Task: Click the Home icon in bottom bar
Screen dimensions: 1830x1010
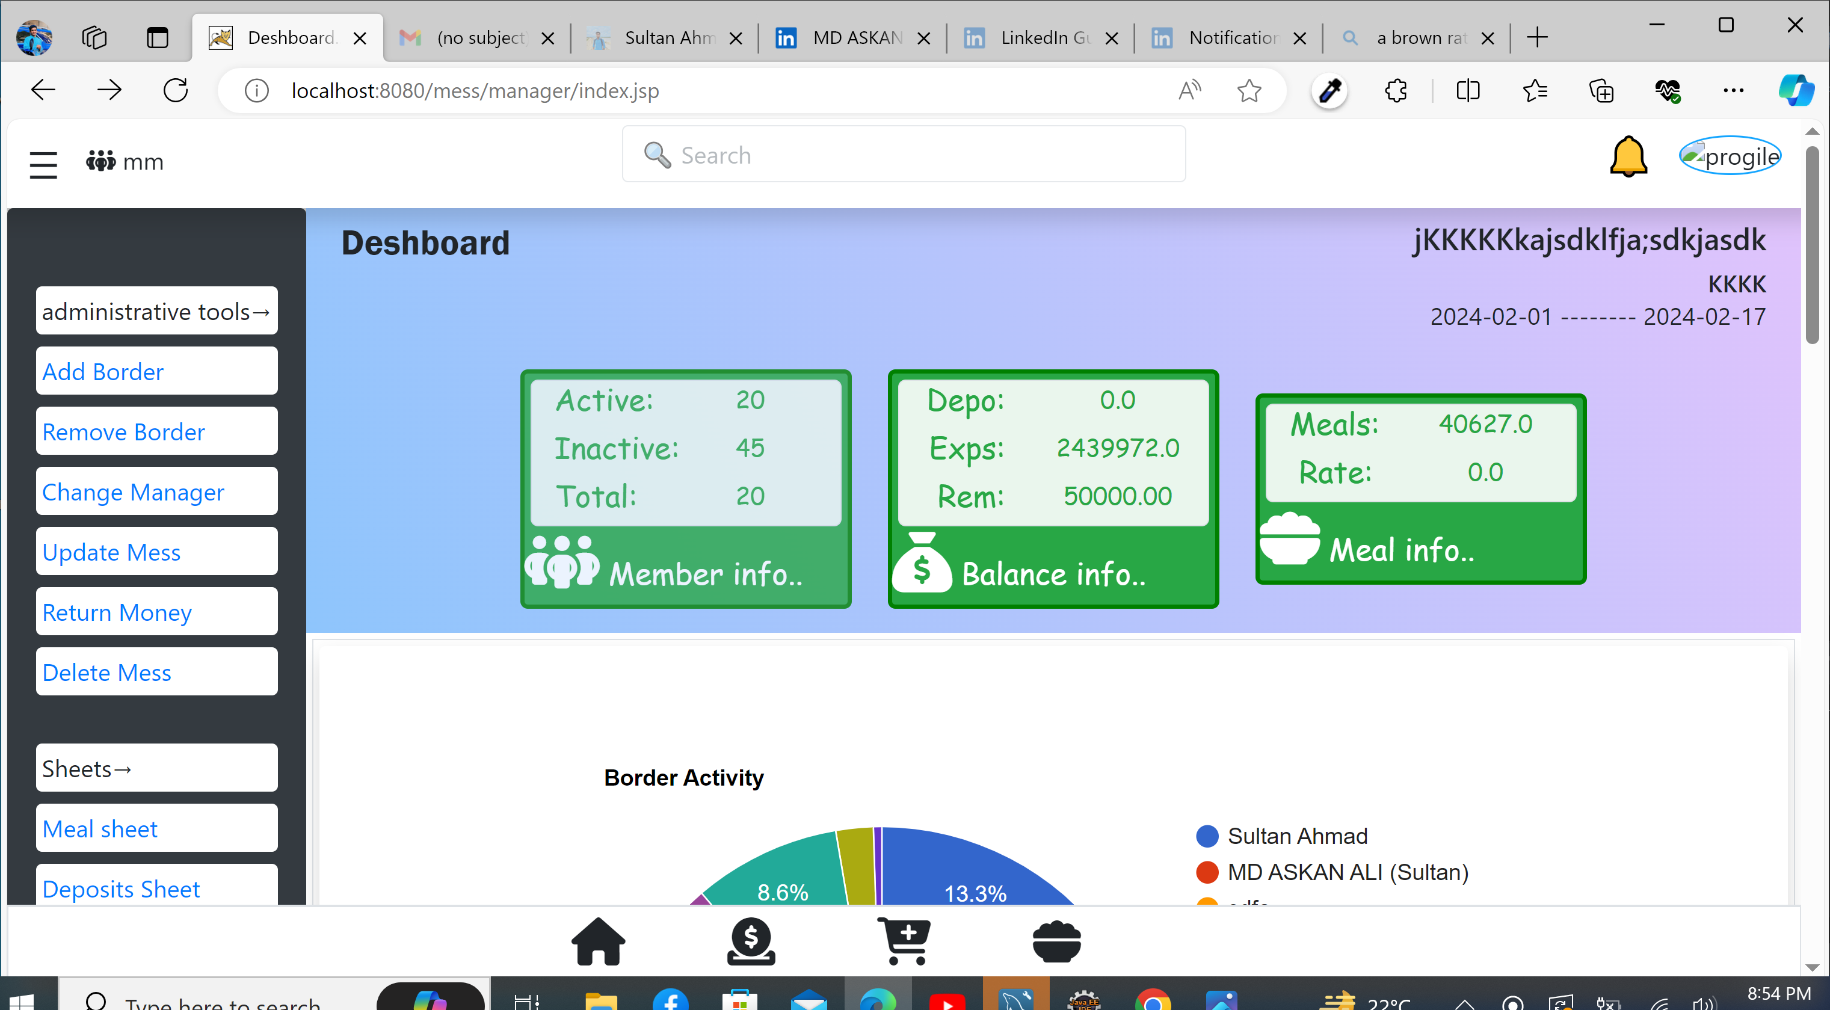Action: [598, 941]
